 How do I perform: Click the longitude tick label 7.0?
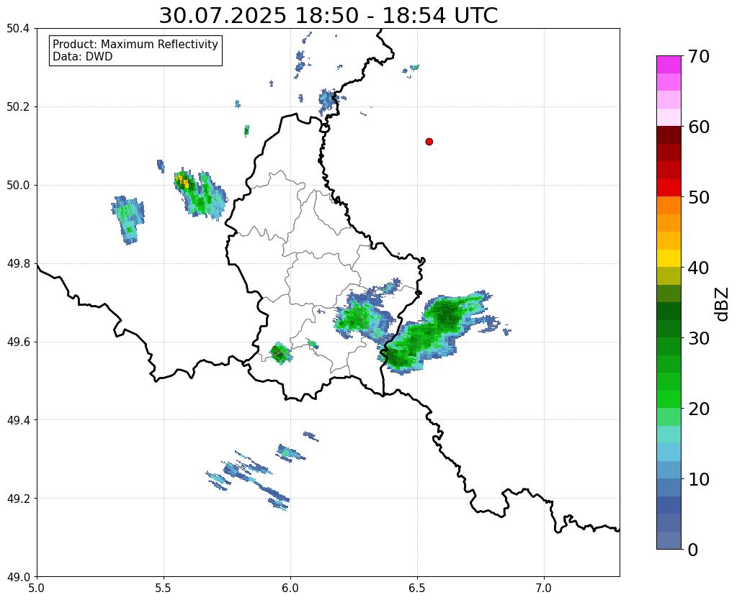(x=544, y=588)
